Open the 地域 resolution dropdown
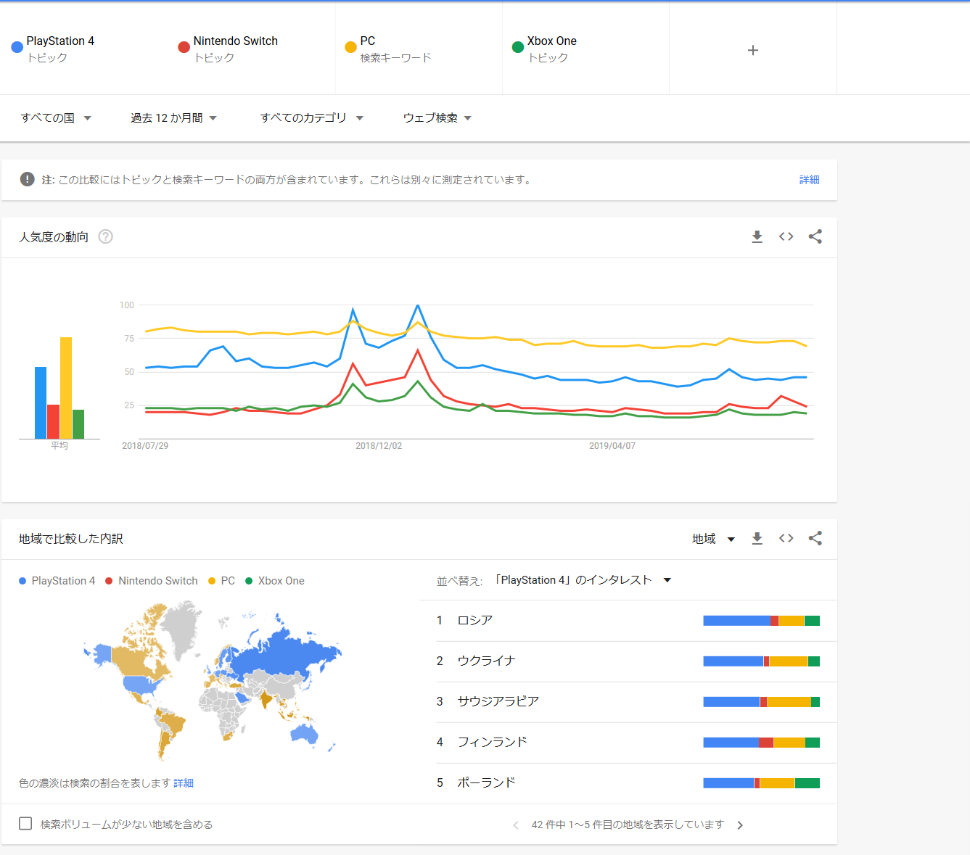Viewport: 970px width, 855px height. (714, 539)
